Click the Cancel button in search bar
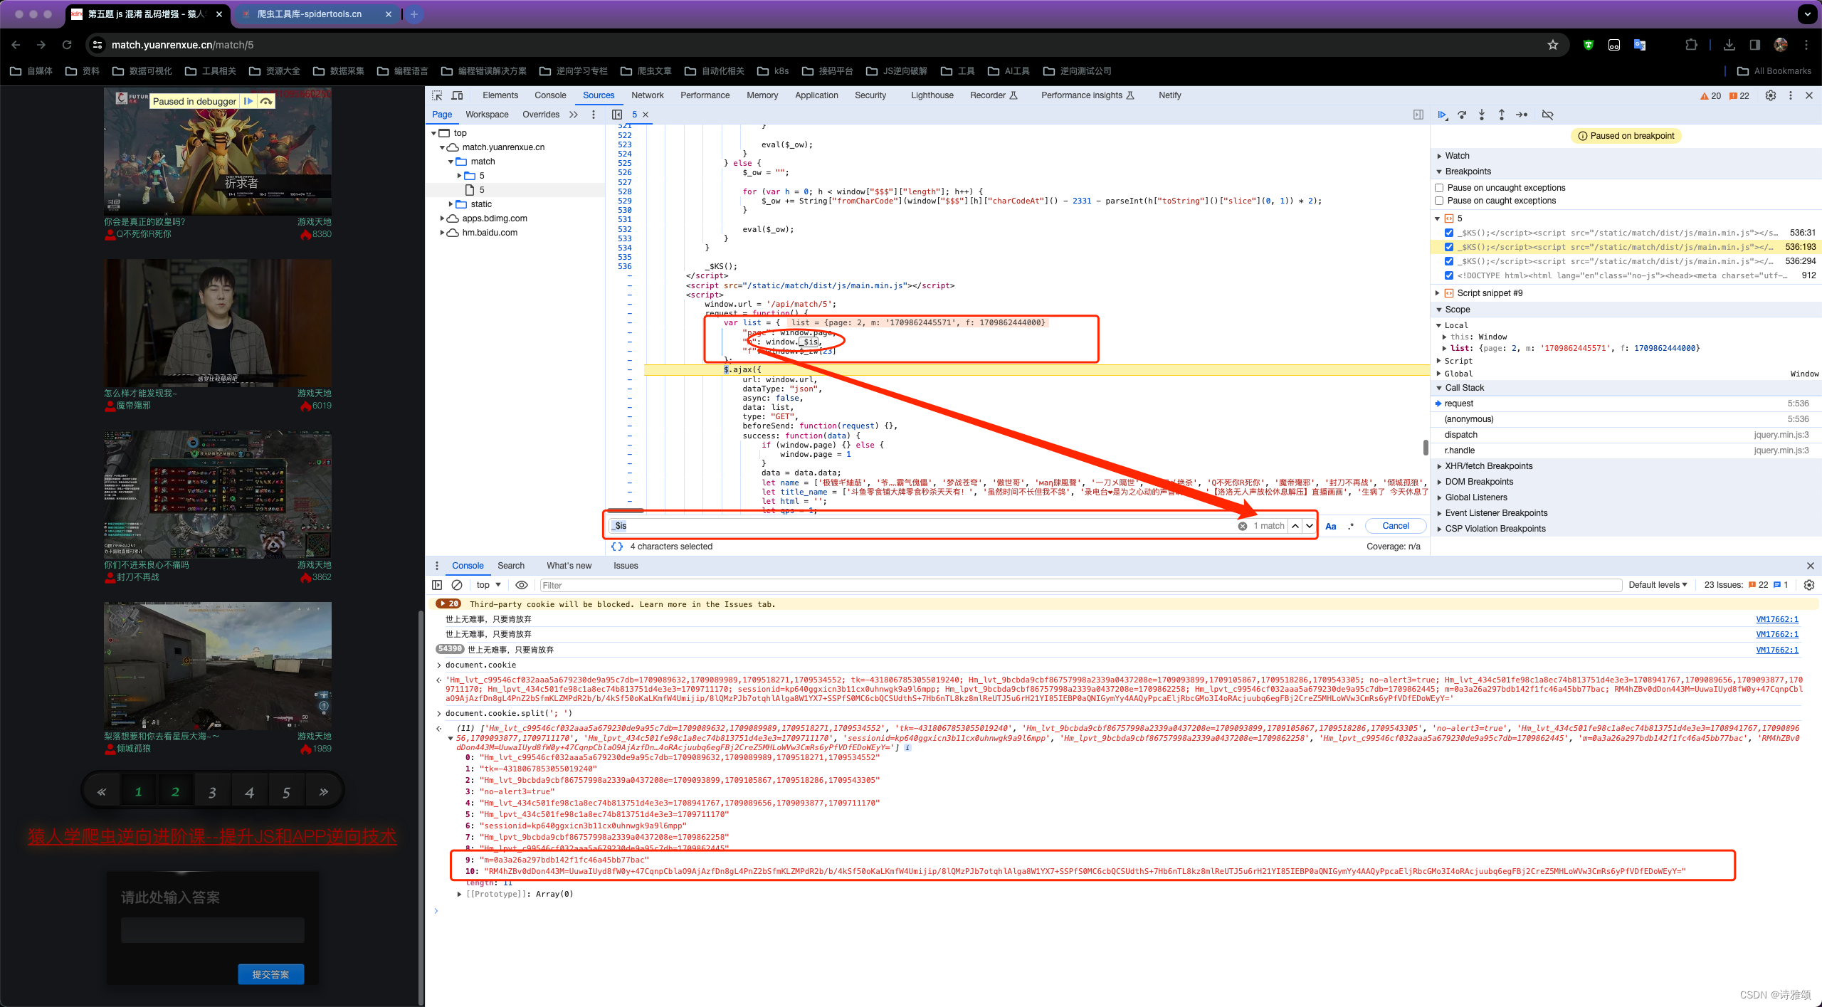The image size is (1822, 1007). (x=1394, y=524)
